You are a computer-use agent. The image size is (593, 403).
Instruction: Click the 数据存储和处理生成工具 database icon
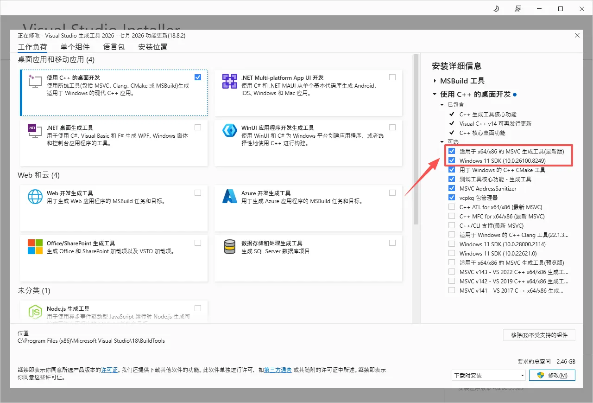click(230, 247)
